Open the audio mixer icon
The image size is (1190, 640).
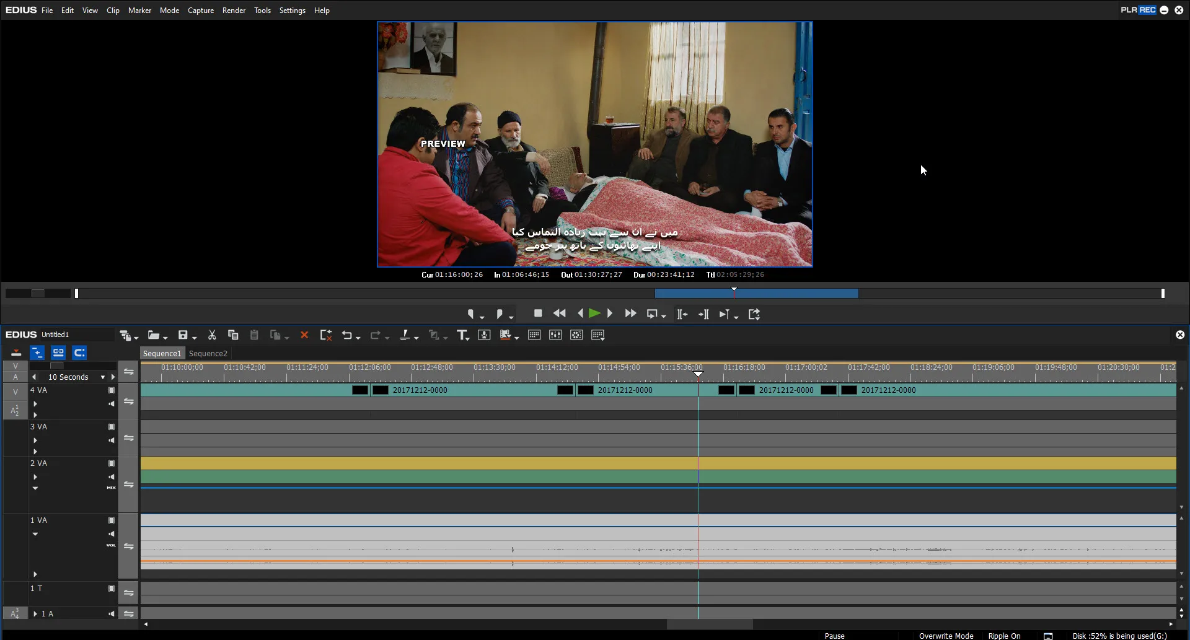click(x=555, y=335)
